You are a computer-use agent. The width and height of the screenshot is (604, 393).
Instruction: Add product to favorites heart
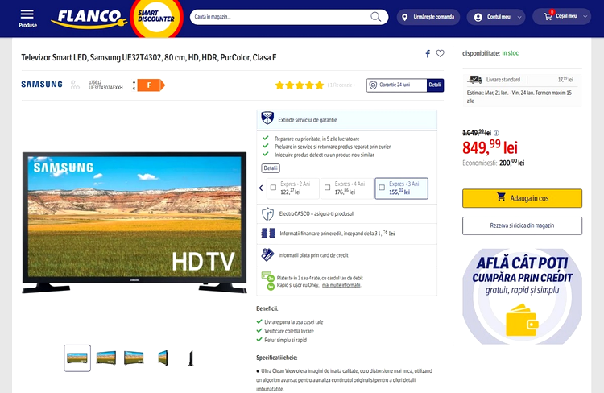440,54
